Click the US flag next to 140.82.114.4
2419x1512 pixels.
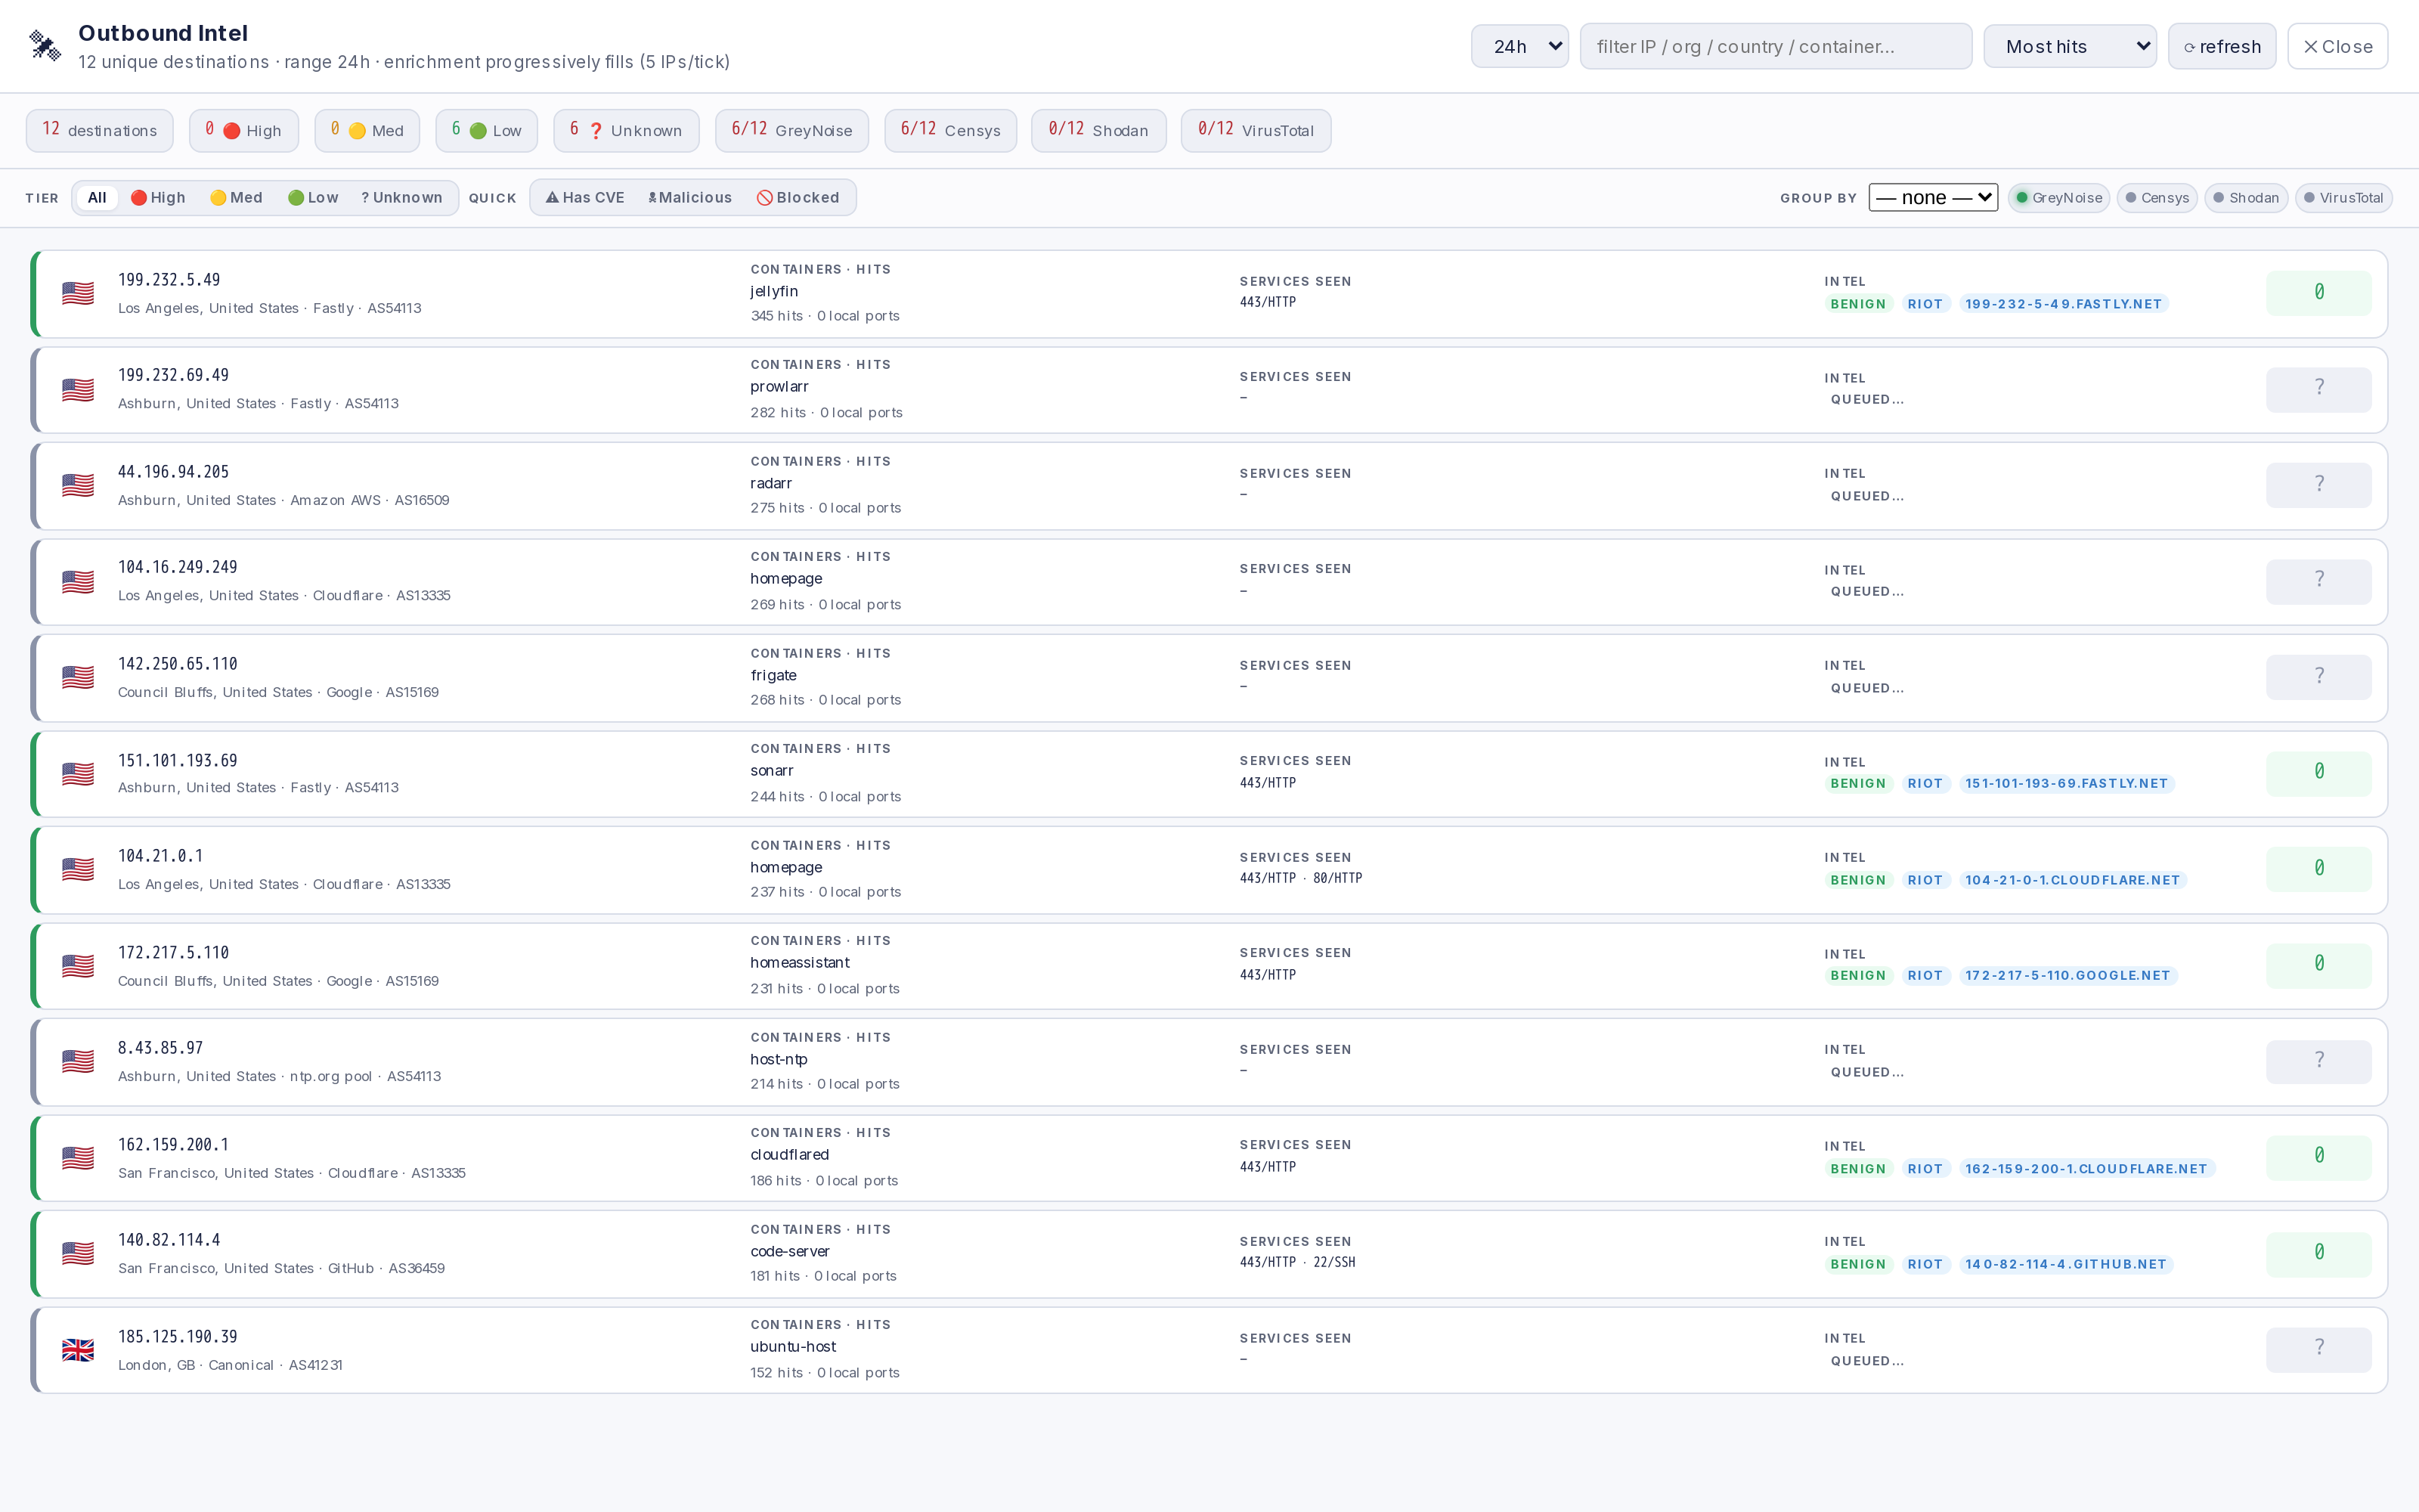pyautogui.click(x=78, y=1253)
